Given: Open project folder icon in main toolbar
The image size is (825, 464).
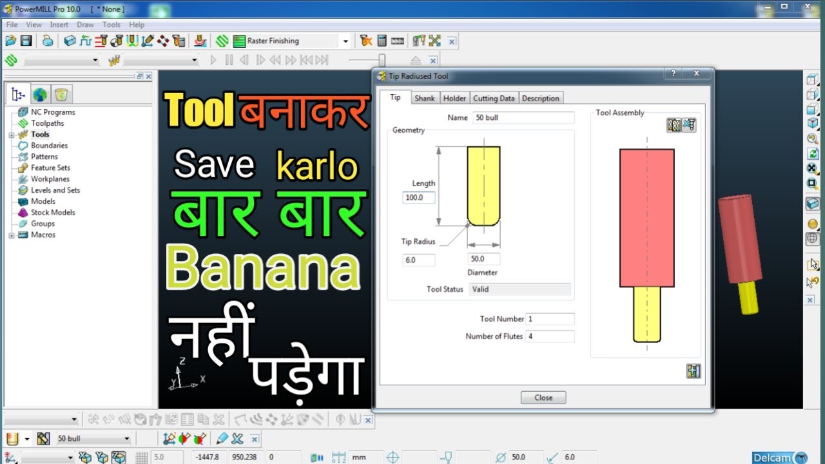Looking at the screenshot, I should click(x=10, y=41).
